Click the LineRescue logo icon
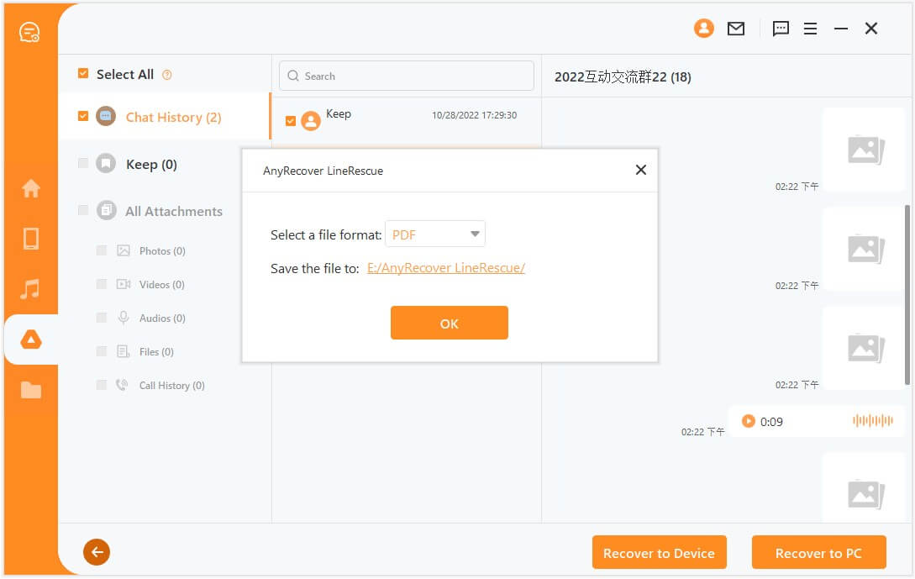 point(29,32)
